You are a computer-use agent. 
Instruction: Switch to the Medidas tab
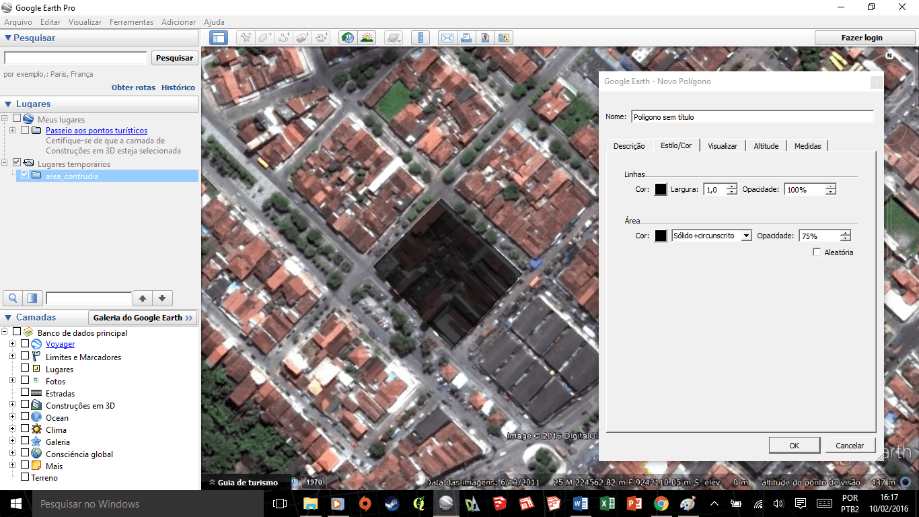pyautogui.click(x=807, y=146)
